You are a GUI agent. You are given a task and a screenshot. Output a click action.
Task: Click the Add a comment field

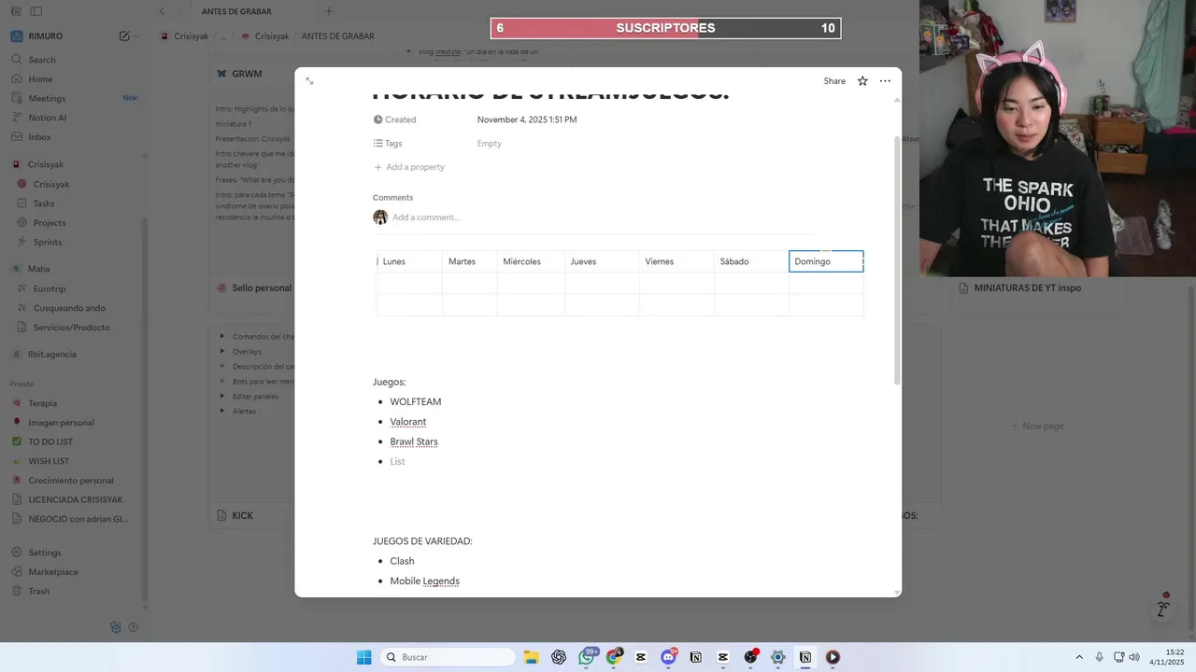coord(426,217)
